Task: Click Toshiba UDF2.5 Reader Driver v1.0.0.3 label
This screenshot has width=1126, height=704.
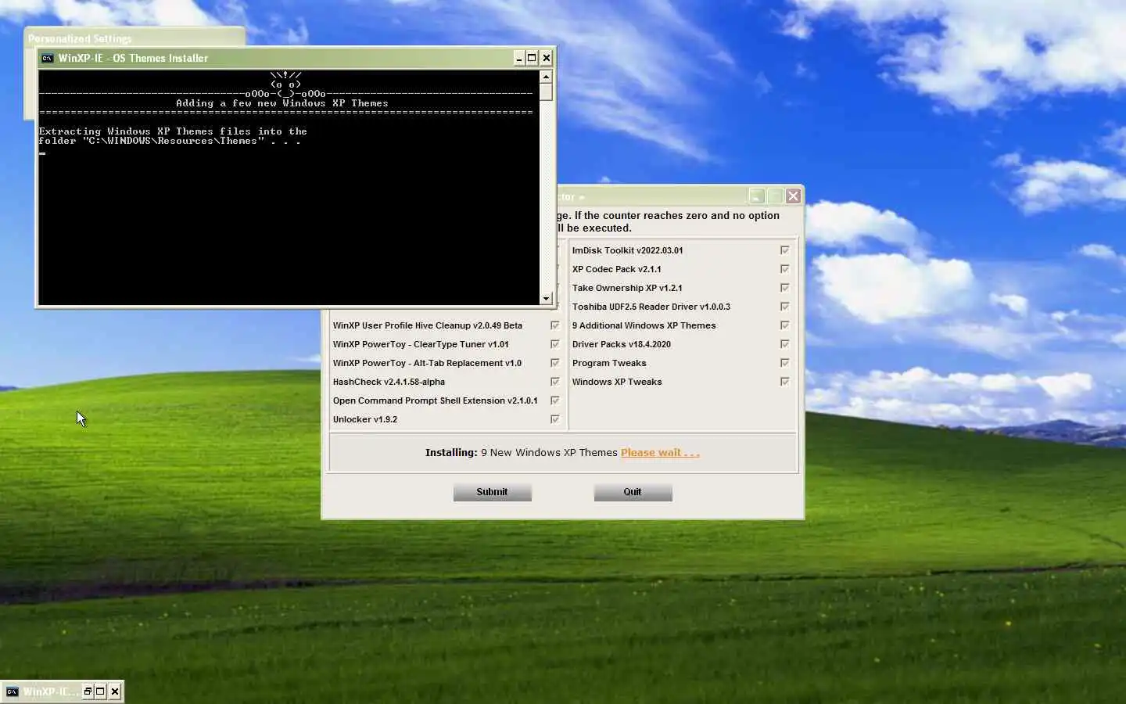Action: click(x=651, y=307)
